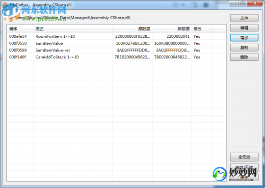Select the RoomForItem 1->10 patch row
This screenshot has width=265, height=188.
pos(116,36)
